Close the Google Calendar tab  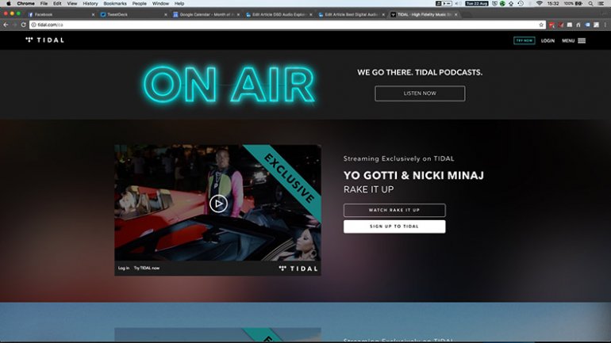click(238, 14)
